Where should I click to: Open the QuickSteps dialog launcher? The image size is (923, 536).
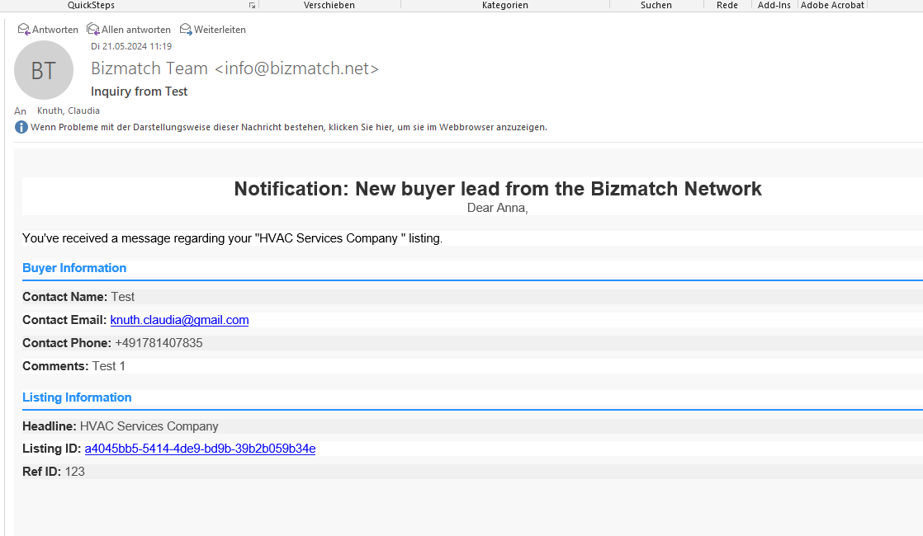[252, 5]
